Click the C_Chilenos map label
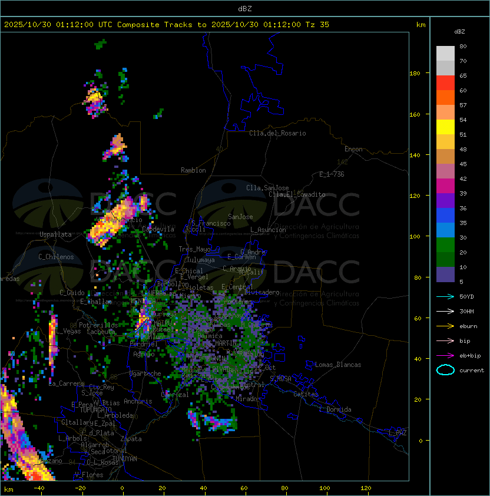 tap(56, 257)
